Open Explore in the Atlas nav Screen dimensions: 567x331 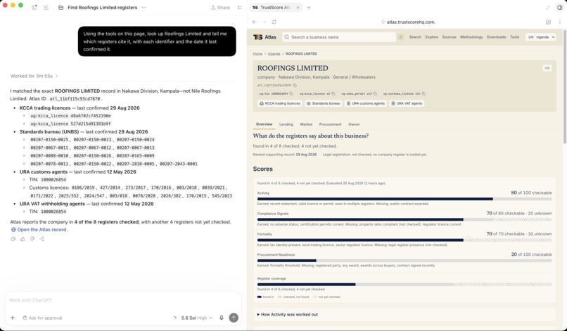click(x=432, y=37)
